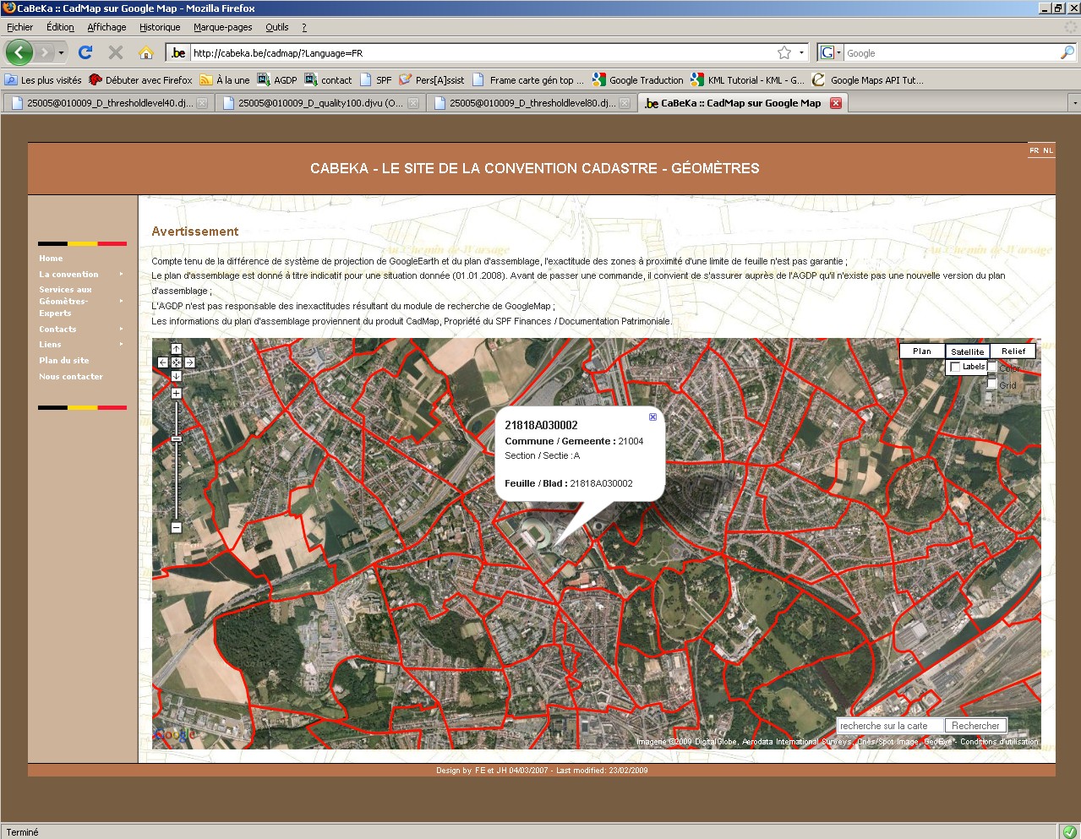
Task: Click the status bar security icon
Action: pos(1069,831)
